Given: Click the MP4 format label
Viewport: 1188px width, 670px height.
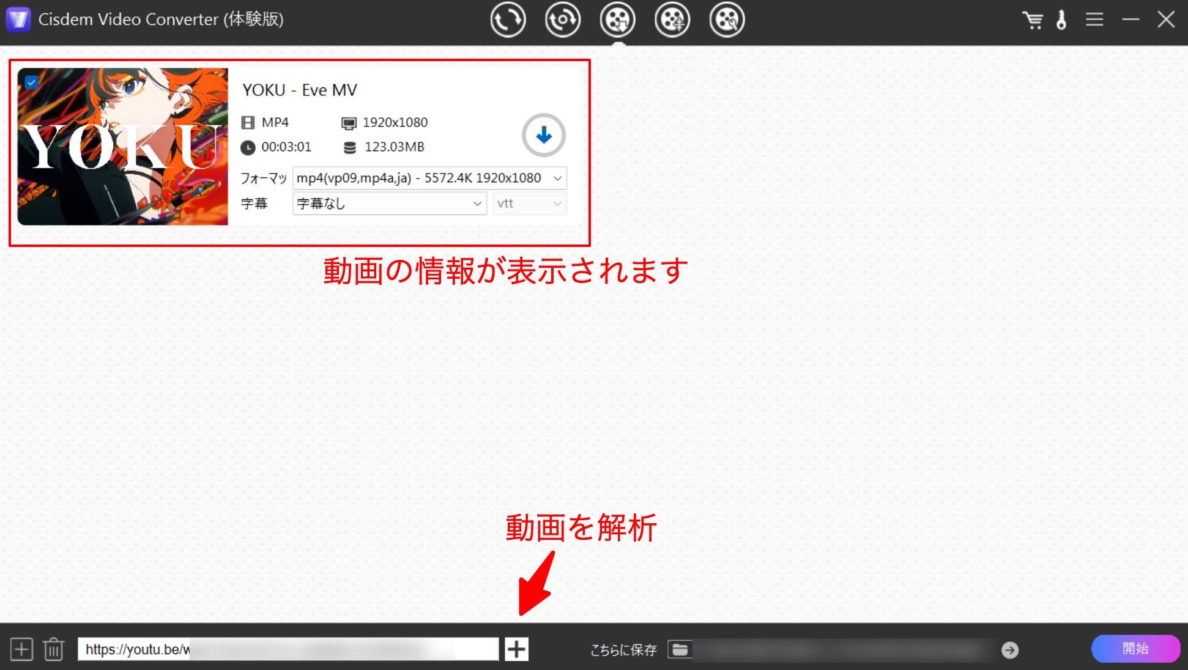Looking at the screenshot, I should click(275, 122).
